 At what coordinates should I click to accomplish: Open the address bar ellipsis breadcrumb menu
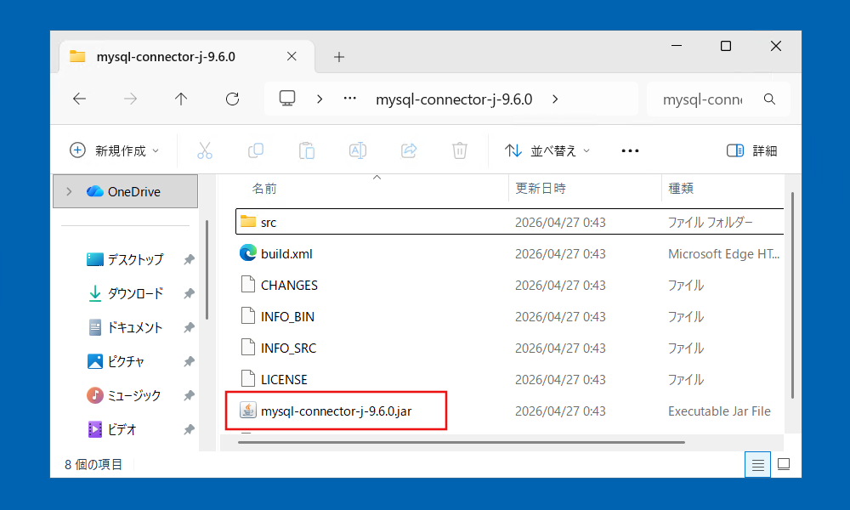tap(350, 99)
